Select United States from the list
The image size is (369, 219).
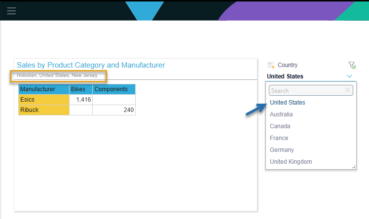tap(287, 102)
